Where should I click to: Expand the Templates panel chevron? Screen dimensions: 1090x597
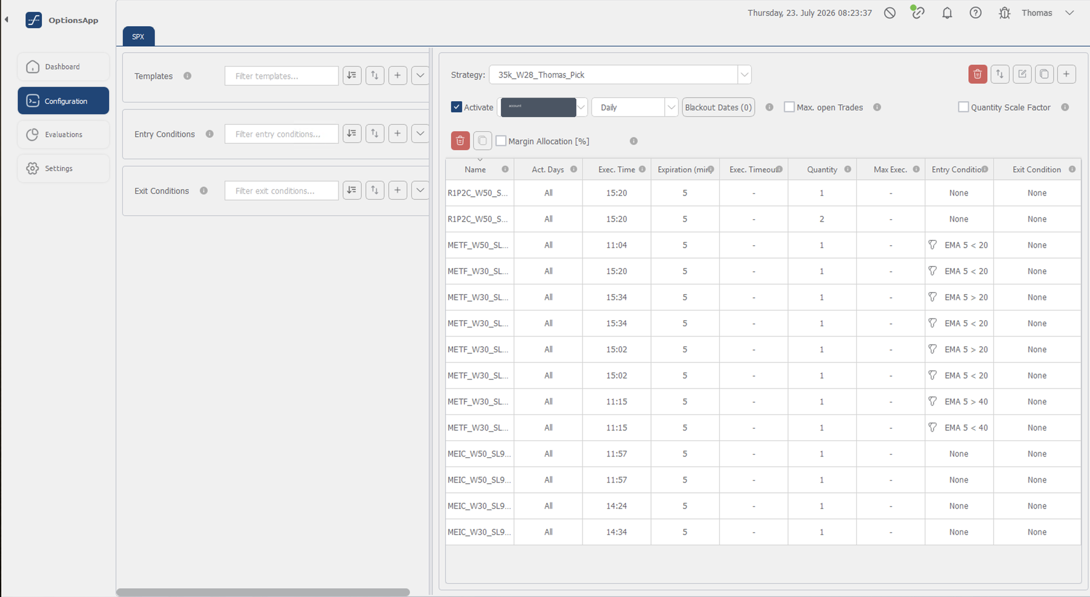click(420, 75)
